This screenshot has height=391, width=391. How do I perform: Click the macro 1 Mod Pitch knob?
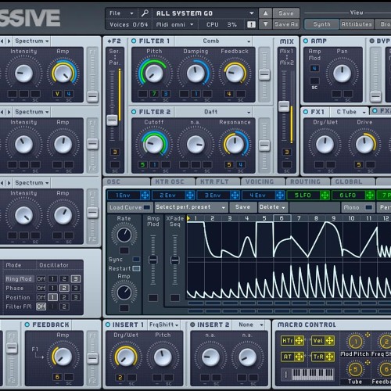click(355, 342)
